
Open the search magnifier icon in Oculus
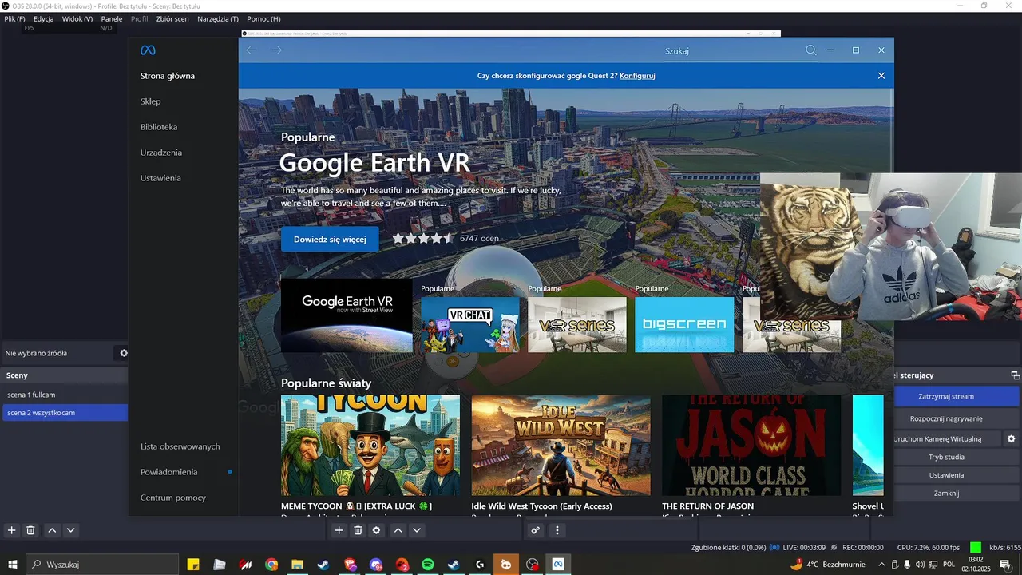tap(811, 50)
